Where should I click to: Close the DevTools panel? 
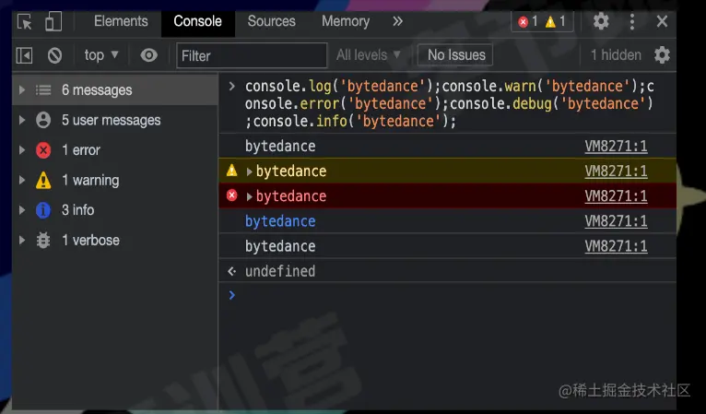[x=662, y=21]
